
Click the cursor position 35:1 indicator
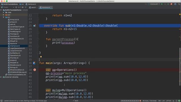point(160,101)
